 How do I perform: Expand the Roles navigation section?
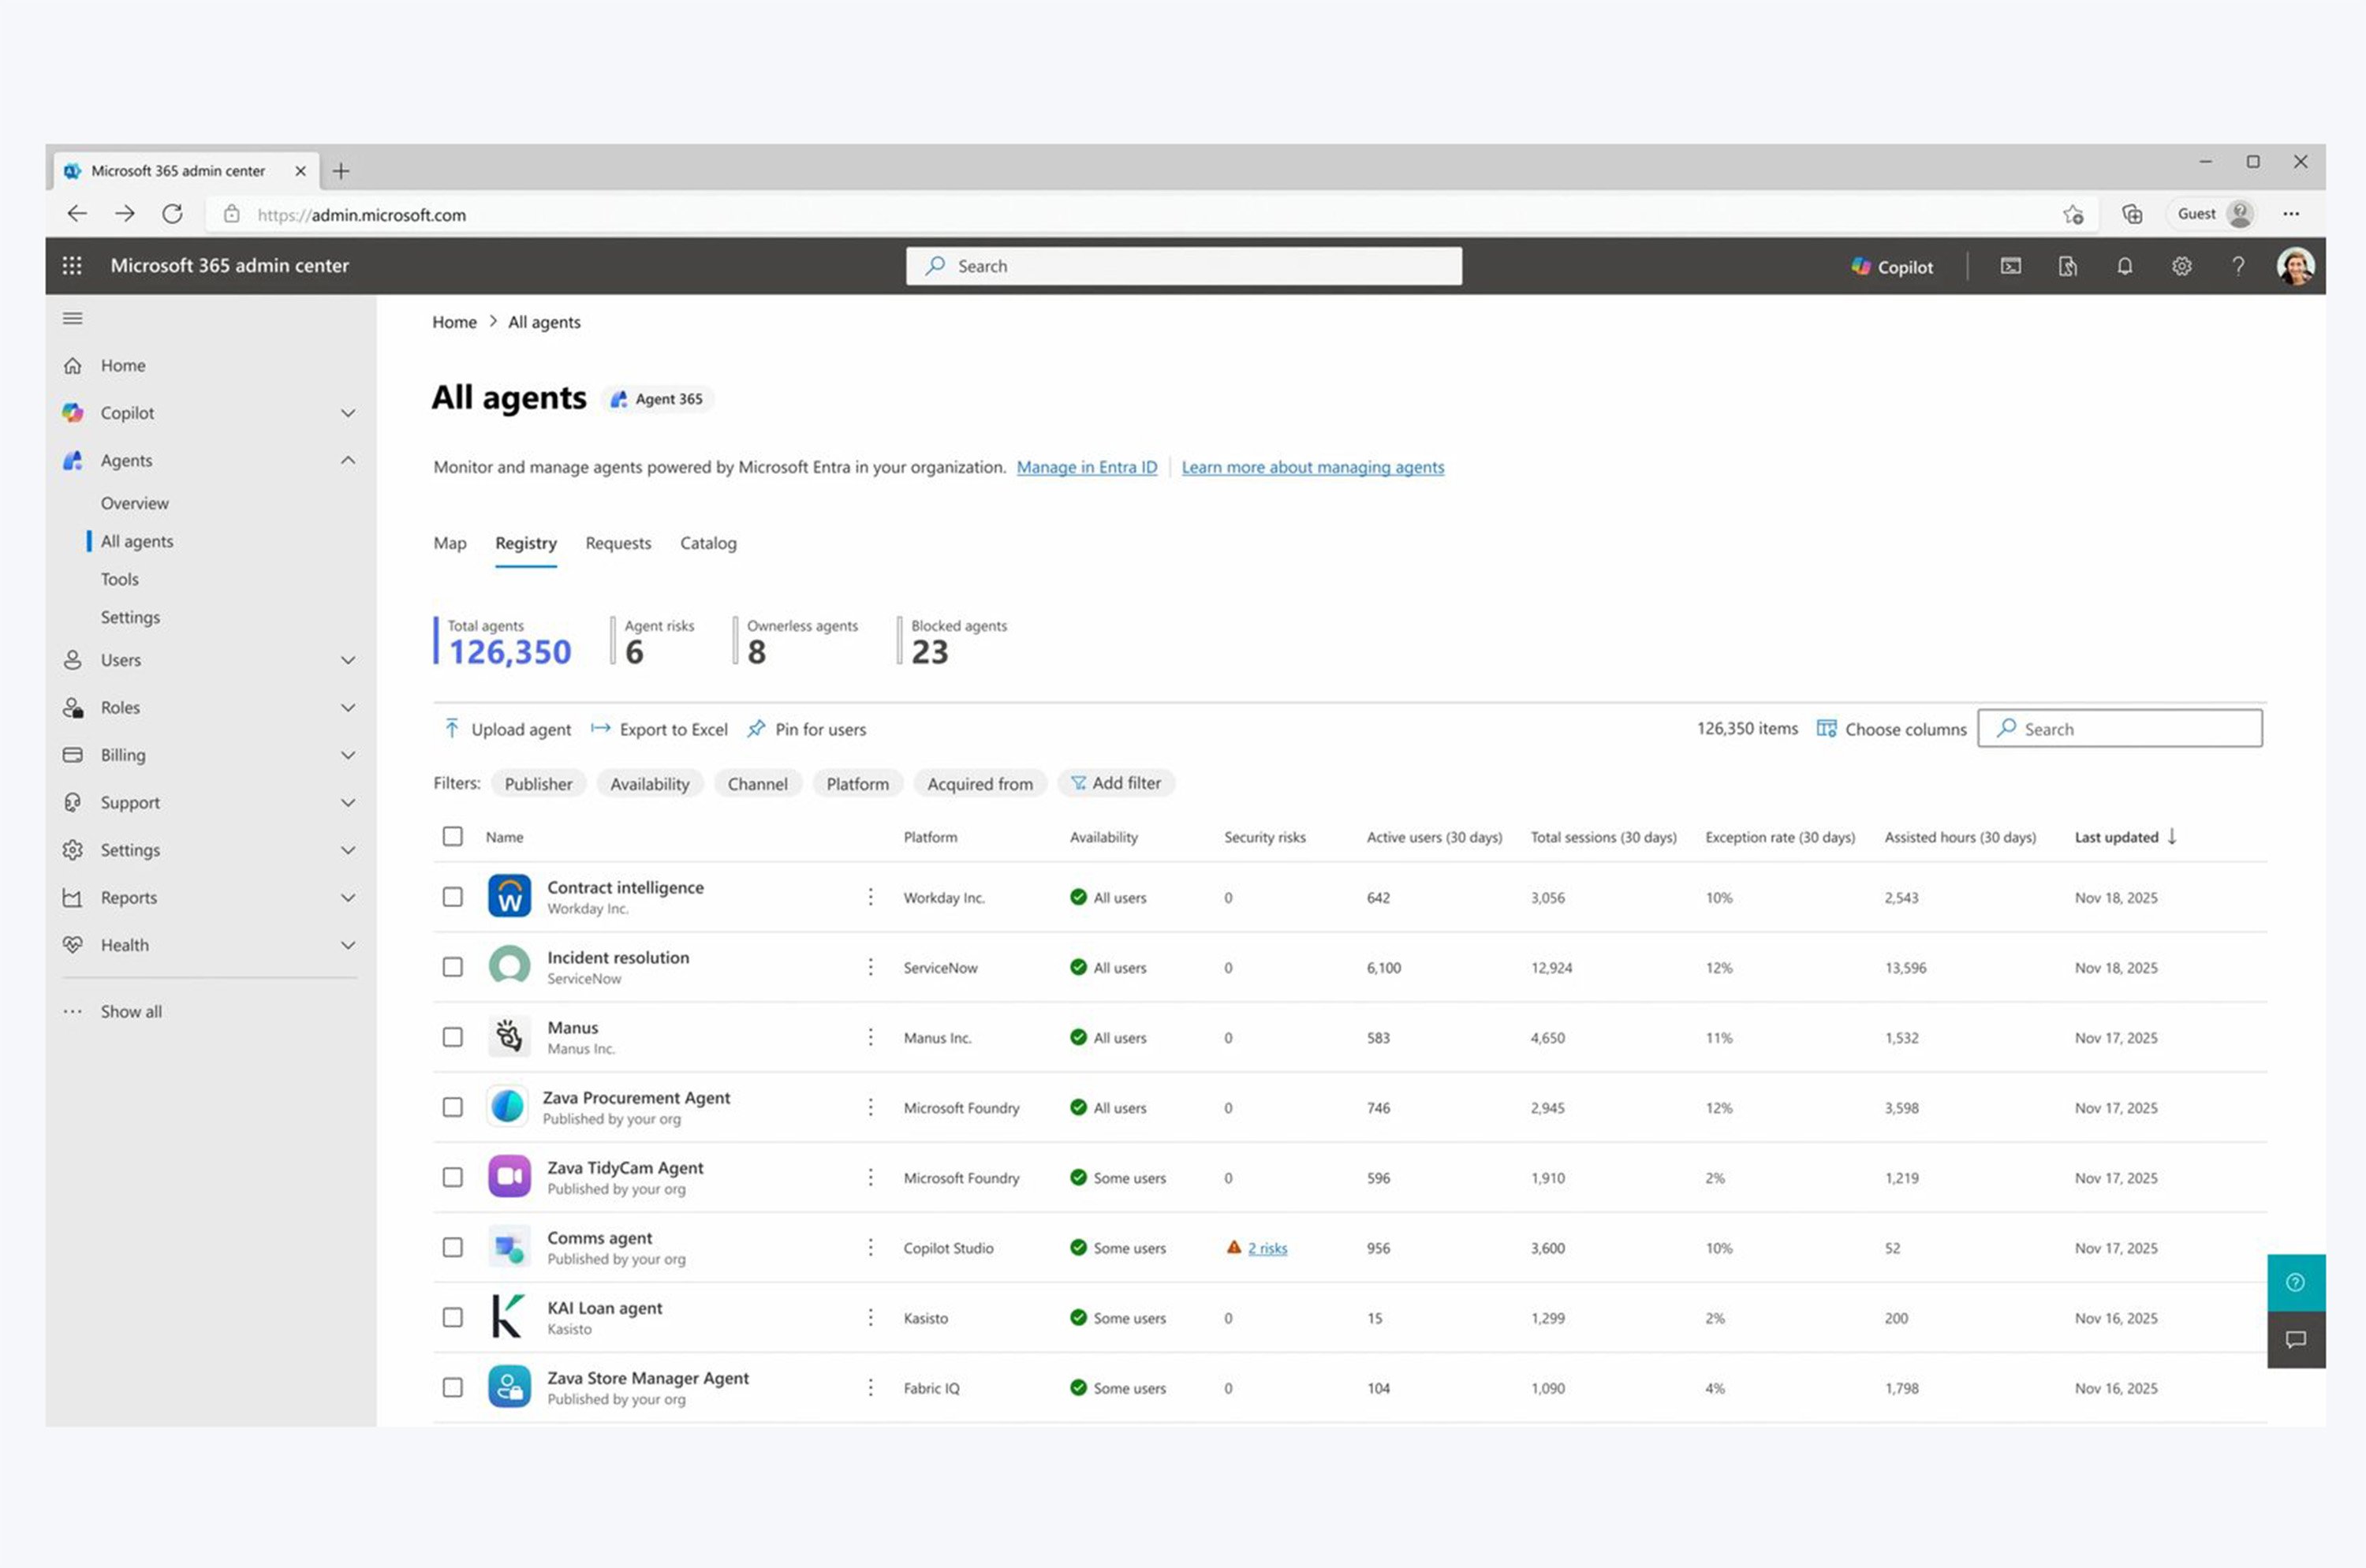pos(348,707)
